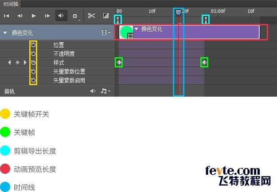Enable keyframe stopwatch for 位置

(33, 45)
